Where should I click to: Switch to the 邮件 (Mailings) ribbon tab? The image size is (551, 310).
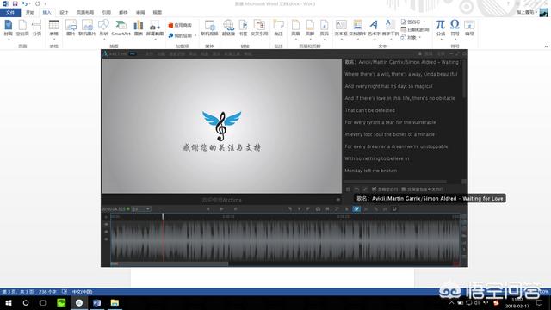coord(123,12)
